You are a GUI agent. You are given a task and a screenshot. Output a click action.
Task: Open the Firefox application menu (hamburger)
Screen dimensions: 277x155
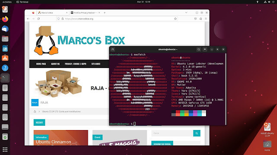pyautogui.click(x=206, y=19)
